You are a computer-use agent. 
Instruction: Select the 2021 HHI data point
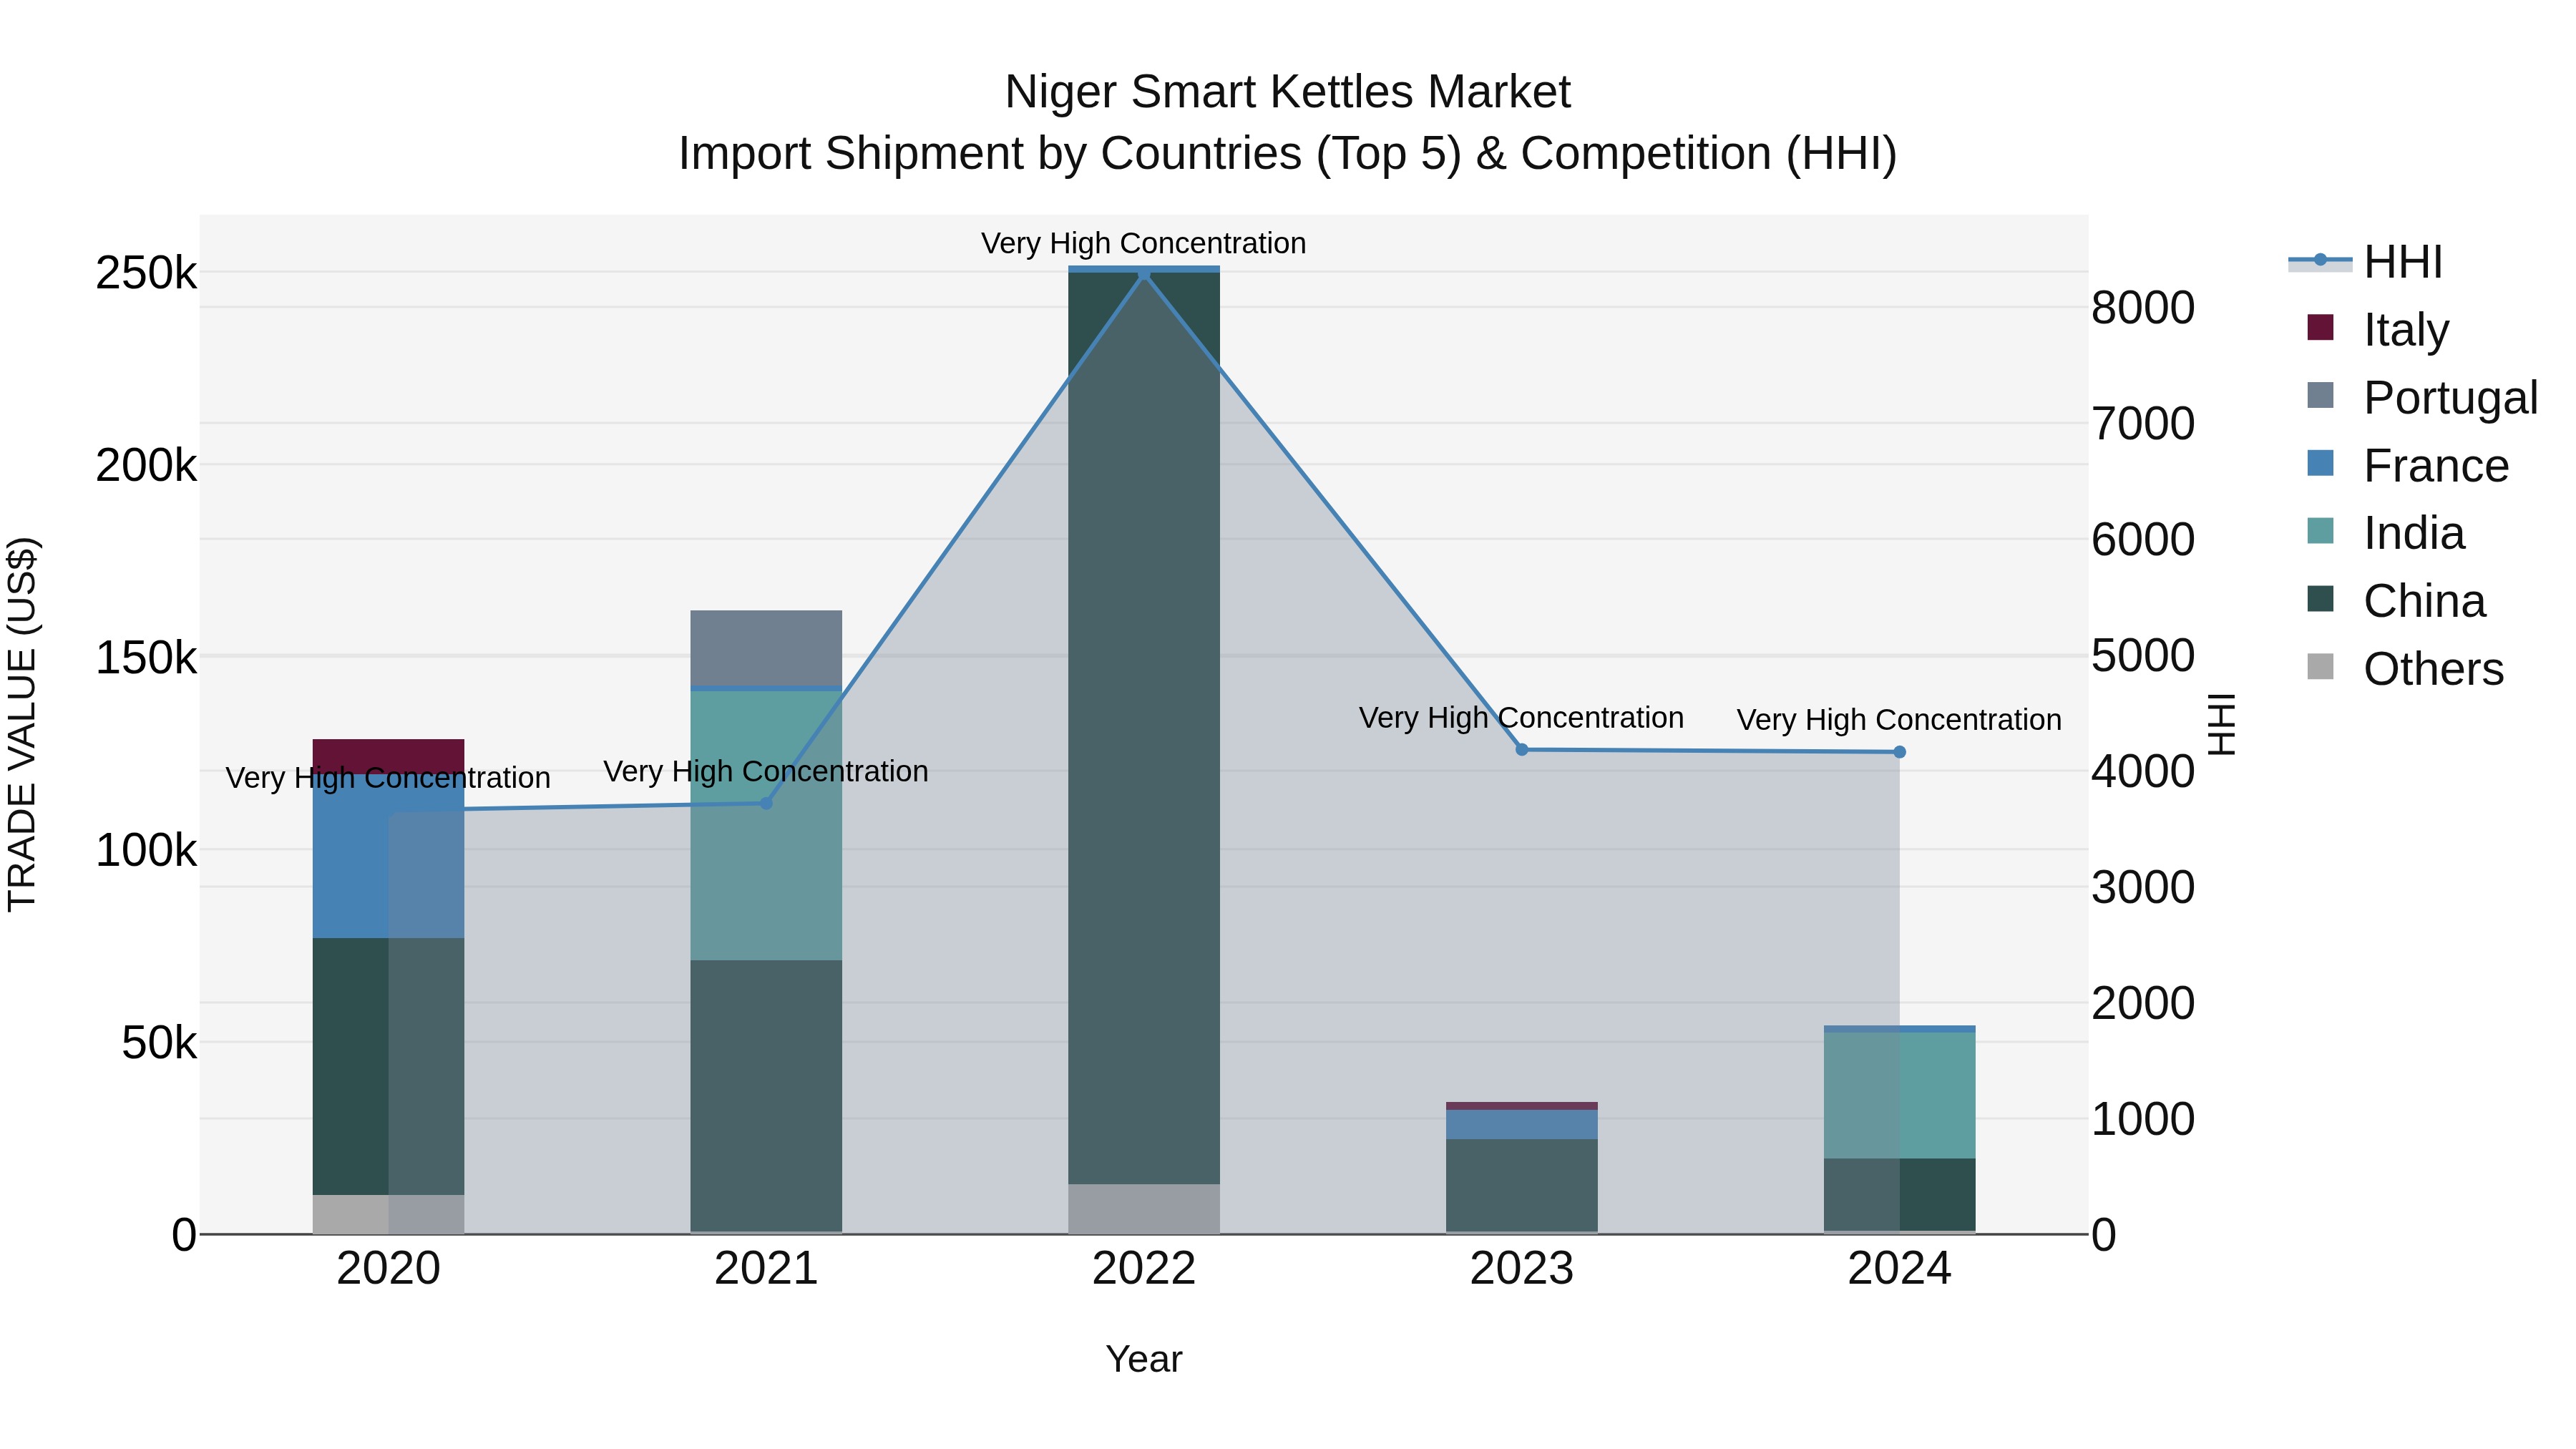pos(766,803)
